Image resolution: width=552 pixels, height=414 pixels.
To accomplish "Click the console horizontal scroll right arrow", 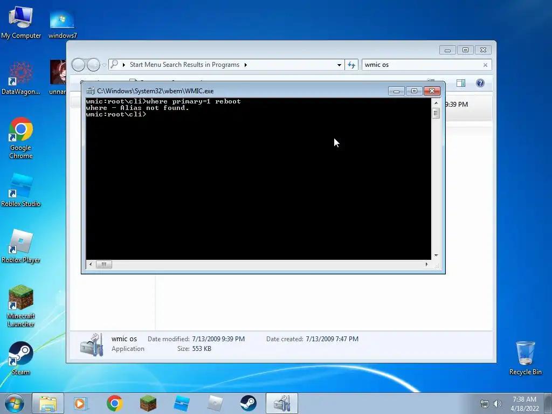I will 427,264.
